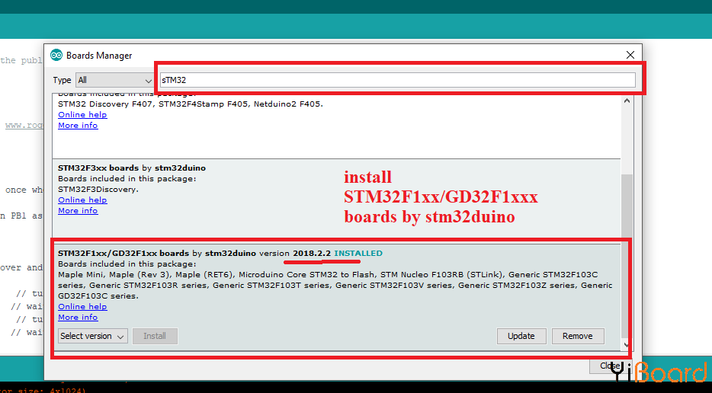This screenshot has height=393, width=712.
Task: Select the STM32F1xx/GD32F1xx boards title text
Action: coord(123,253)
